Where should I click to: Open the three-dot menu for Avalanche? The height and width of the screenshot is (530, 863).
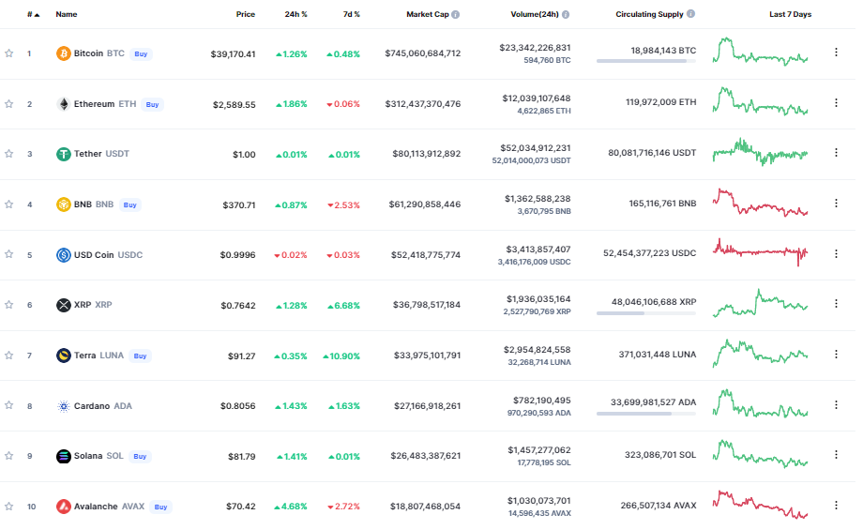tap(836, 506)
